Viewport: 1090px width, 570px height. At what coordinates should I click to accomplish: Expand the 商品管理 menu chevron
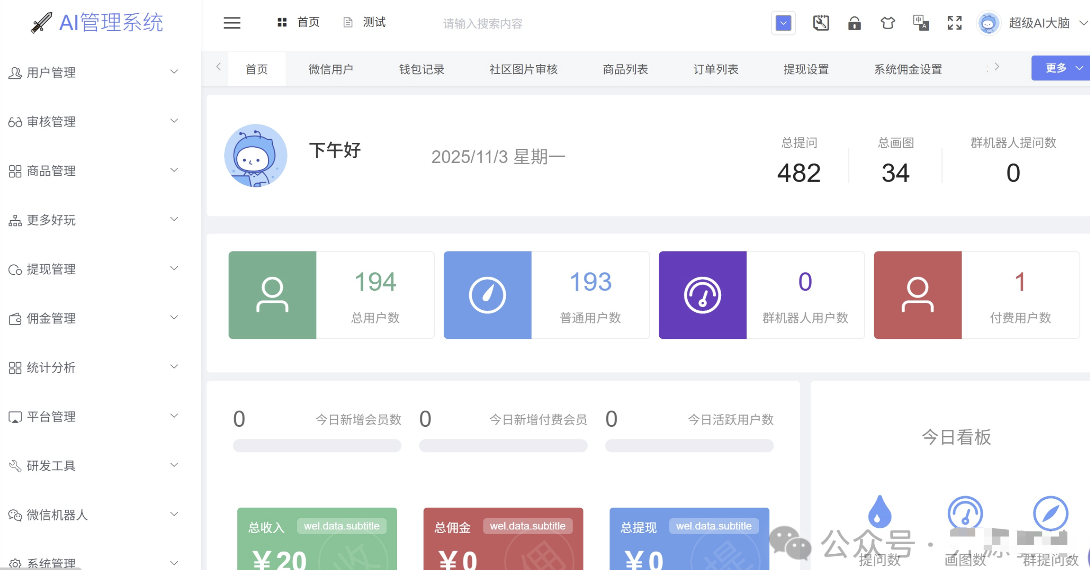coord(174,169)
